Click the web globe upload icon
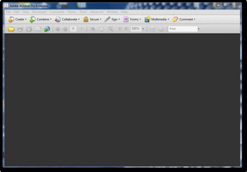The width and height of the screenshot is (247, 172). coord(47,29)
